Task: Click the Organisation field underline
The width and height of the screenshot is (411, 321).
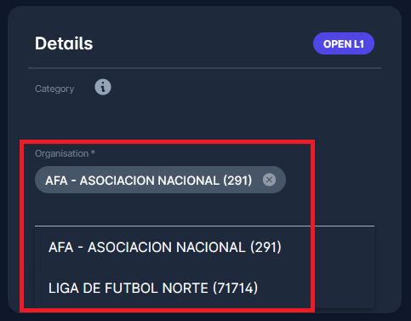Action: click(204, 226)
